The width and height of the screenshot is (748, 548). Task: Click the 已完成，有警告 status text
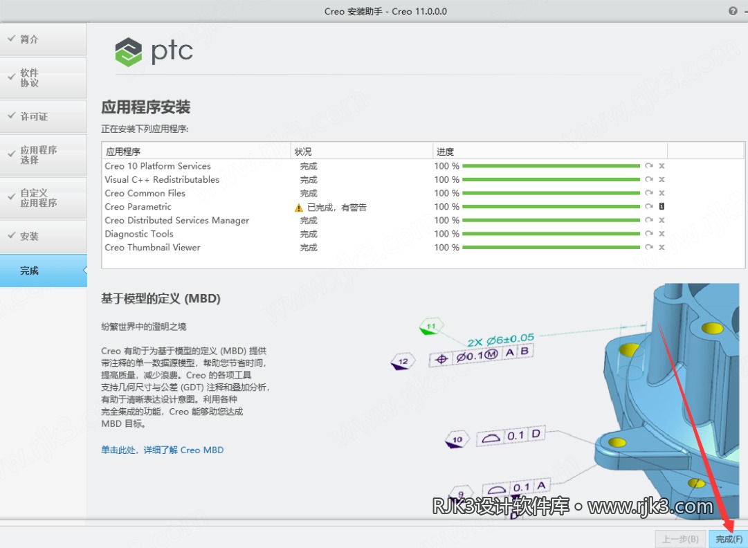[337, 208]
